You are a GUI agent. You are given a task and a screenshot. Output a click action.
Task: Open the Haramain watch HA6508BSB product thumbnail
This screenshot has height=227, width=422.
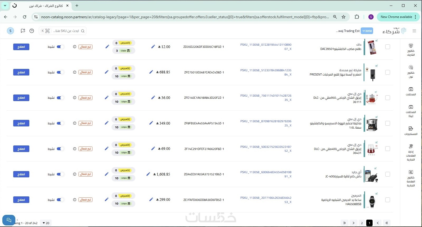[372, 200]
